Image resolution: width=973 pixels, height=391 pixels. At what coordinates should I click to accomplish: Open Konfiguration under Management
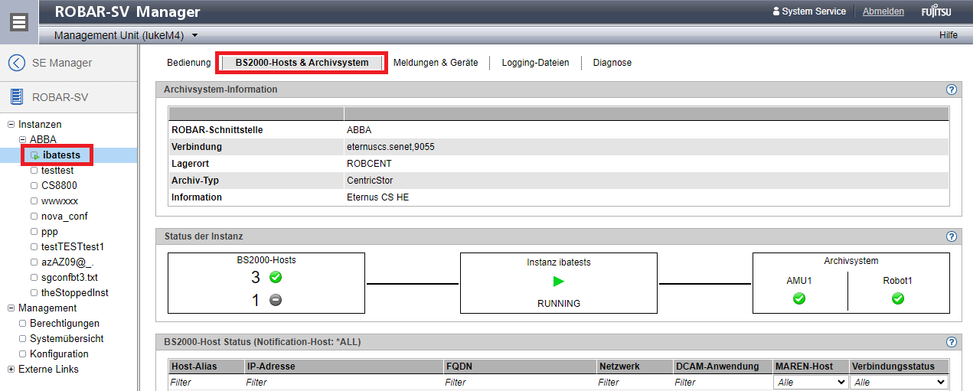point(59,354)
